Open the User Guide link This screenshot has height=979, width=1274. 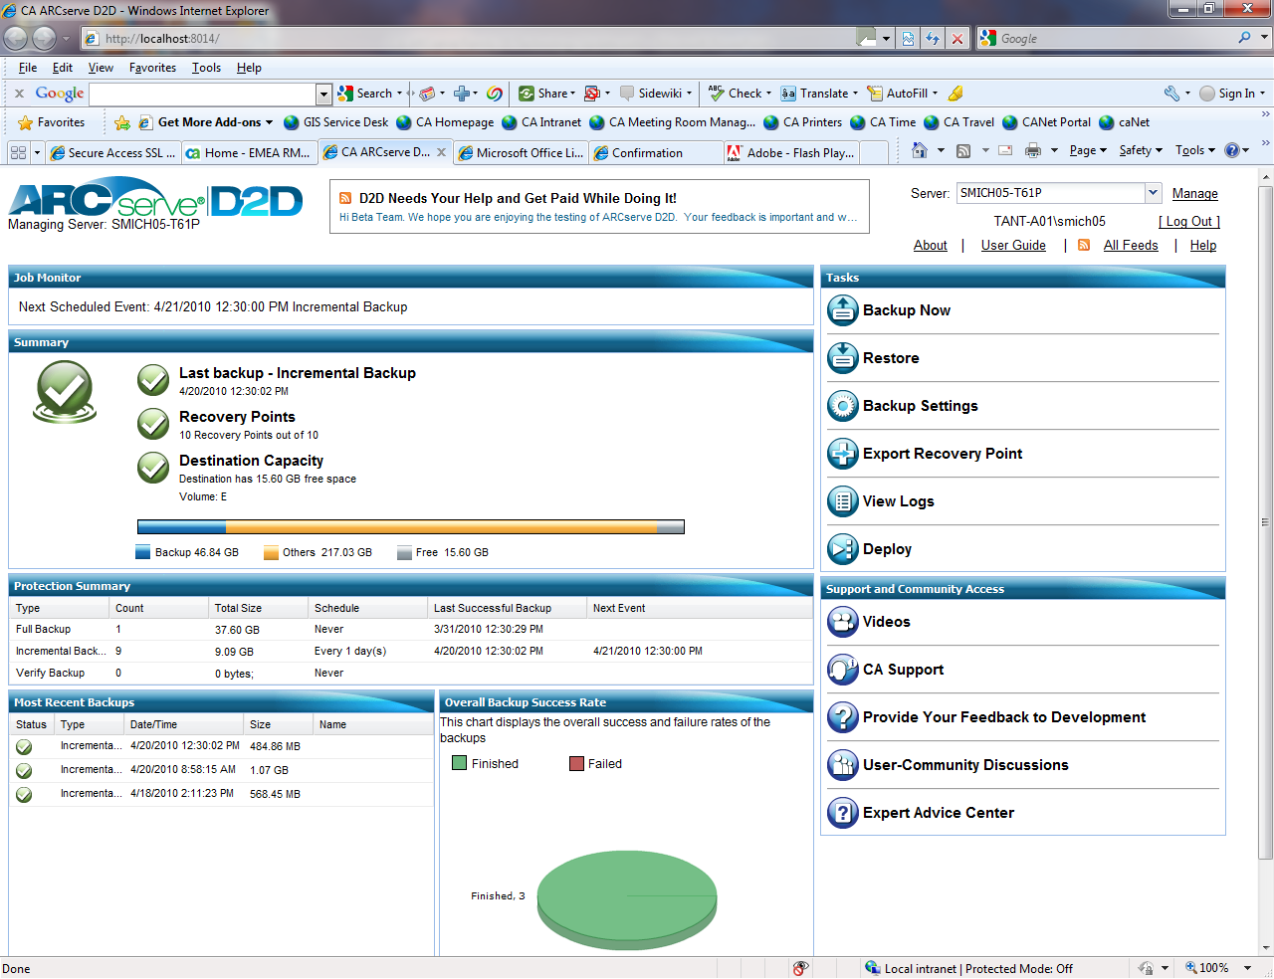[x=1013, y=246]
